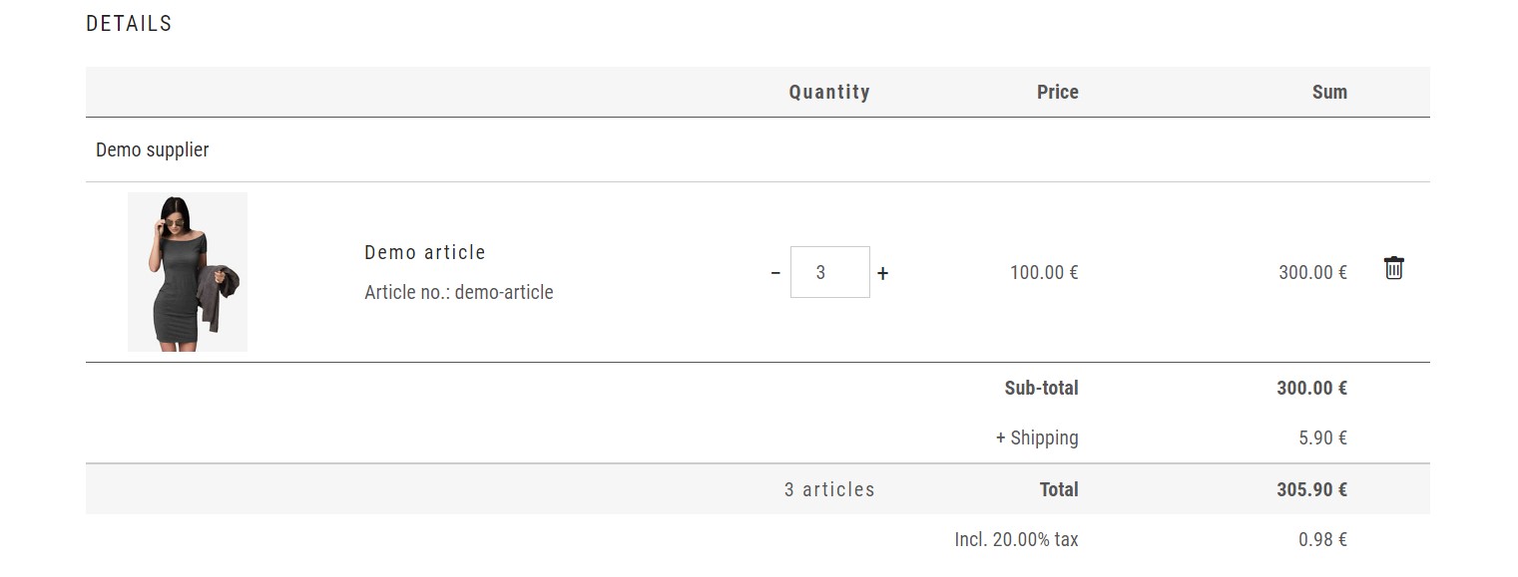The image size is (1518, 577).
Task: Select the 5.90 € shipping cost
Action: 1323,437
